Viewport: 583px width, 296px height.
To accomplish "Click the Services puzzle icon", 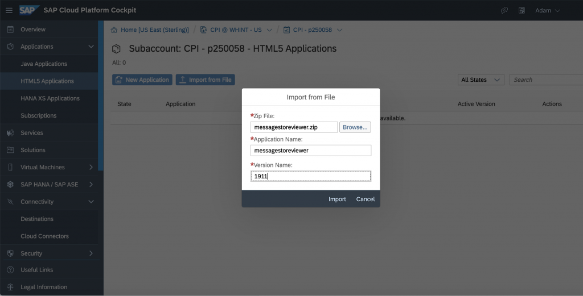I will tap(10, 133).
